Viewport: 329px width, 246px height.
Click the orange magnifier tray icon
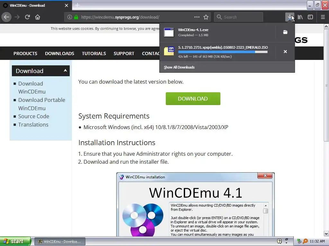pos(305,241)
